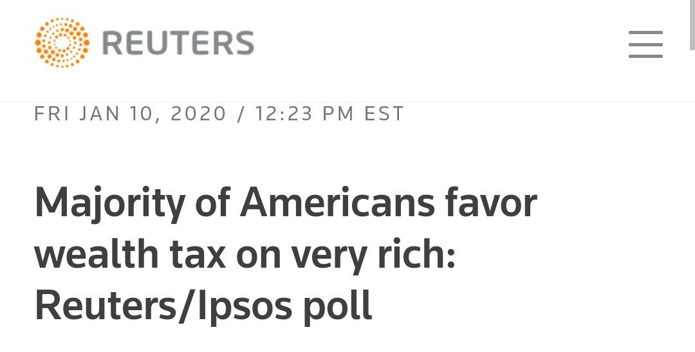Open the hamburger navigation menu

pos(645,44)
